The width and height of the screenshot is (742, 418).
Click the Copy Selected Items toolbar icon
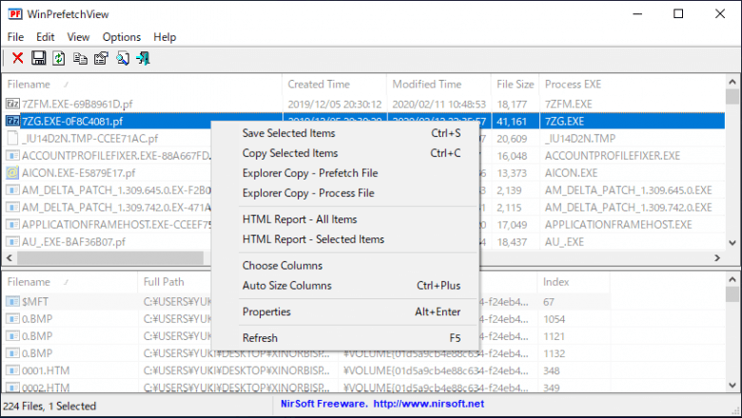(80, 58)
